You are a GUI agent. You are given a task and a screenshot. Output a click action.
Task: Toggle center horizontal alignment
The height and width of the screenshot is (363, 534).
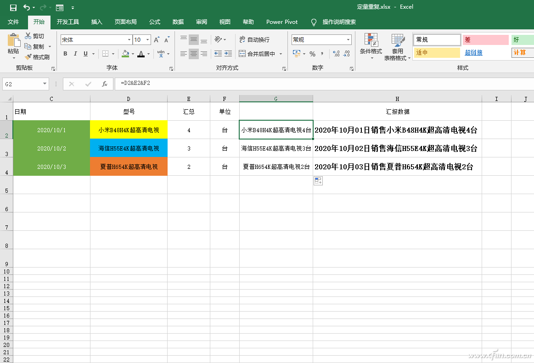(194, 53)
